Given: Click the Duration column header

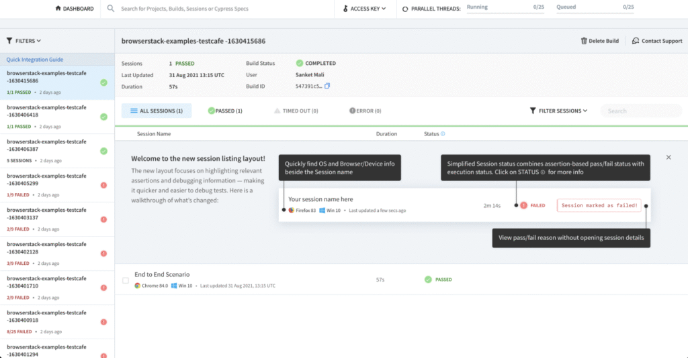Looking at the screenshot, I should coord(386,134).
